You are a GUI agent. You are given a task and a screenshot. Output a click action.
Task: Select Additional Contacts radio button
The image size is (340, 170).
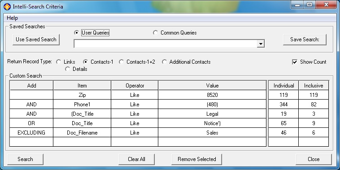pyautogui.click(x=164, y=62)
